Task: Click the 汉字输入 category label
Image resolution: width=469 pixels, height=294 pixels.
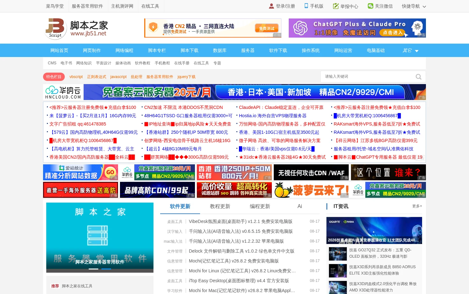Action: [175, 232]
